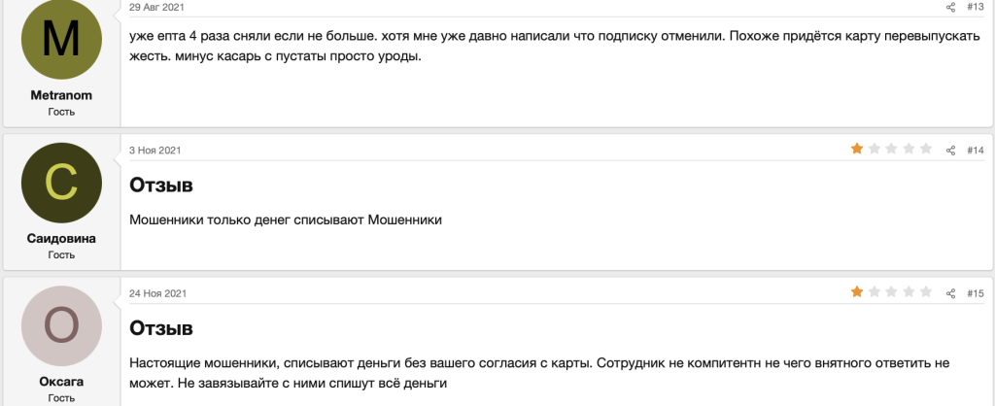The width and height of the screenshot is (995, 406).
Task: Click the fifth rating star on post #14
Action: (x=925, y=149)
